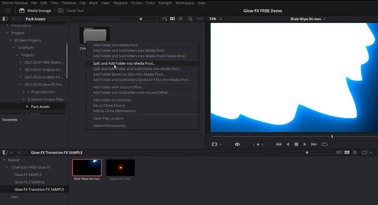Open media storage options ellipsis menu

[200, 19]
